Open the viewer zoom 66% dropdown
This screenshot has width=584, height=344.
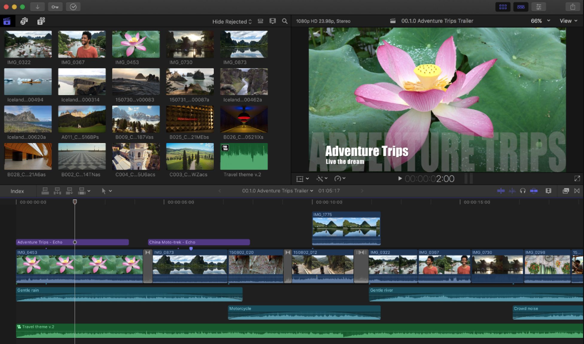tap(540, 21)
